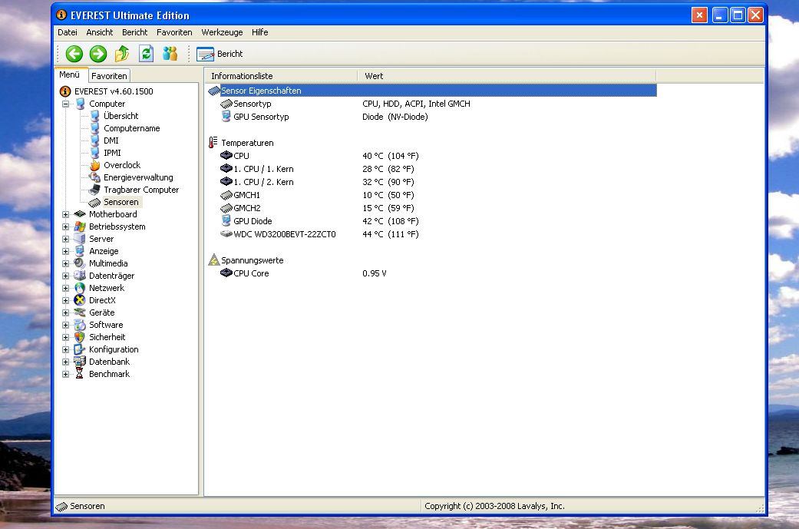
Task: Click the Sensoren chip icon in tree
Action: pos(94,203)
